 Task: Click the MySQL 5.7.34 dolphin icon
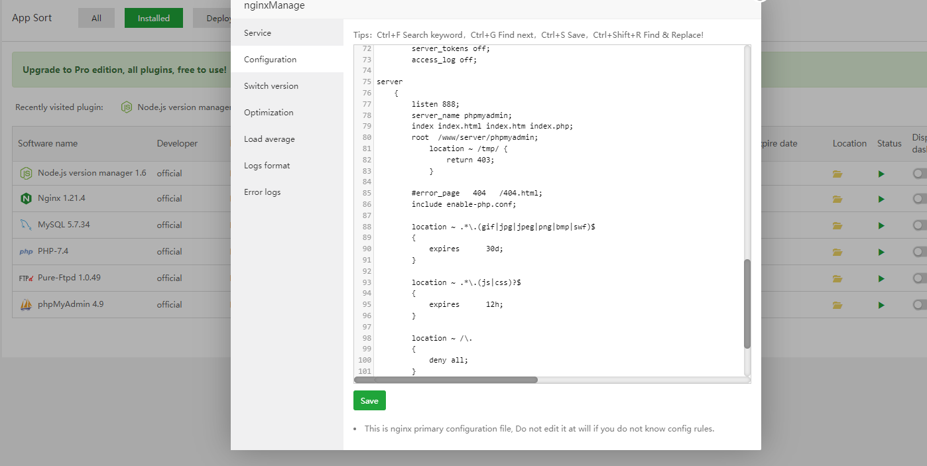[x=26, y=225]
